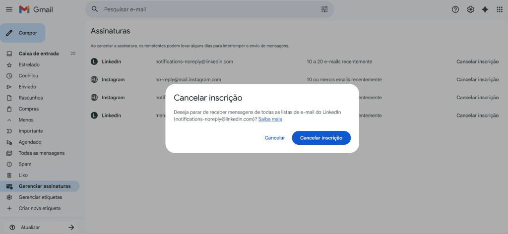Go to Estrelado folder
Viewport: 508px width, 234px height.
(x=29, y=65)
